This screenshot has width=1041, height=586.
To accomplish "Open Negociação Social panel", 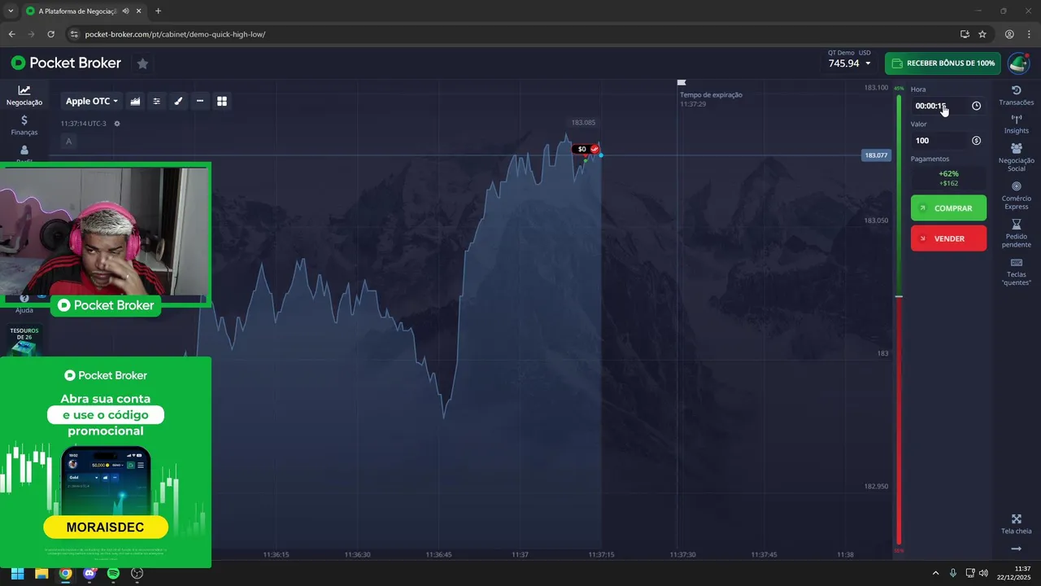I will [1016, 157].
